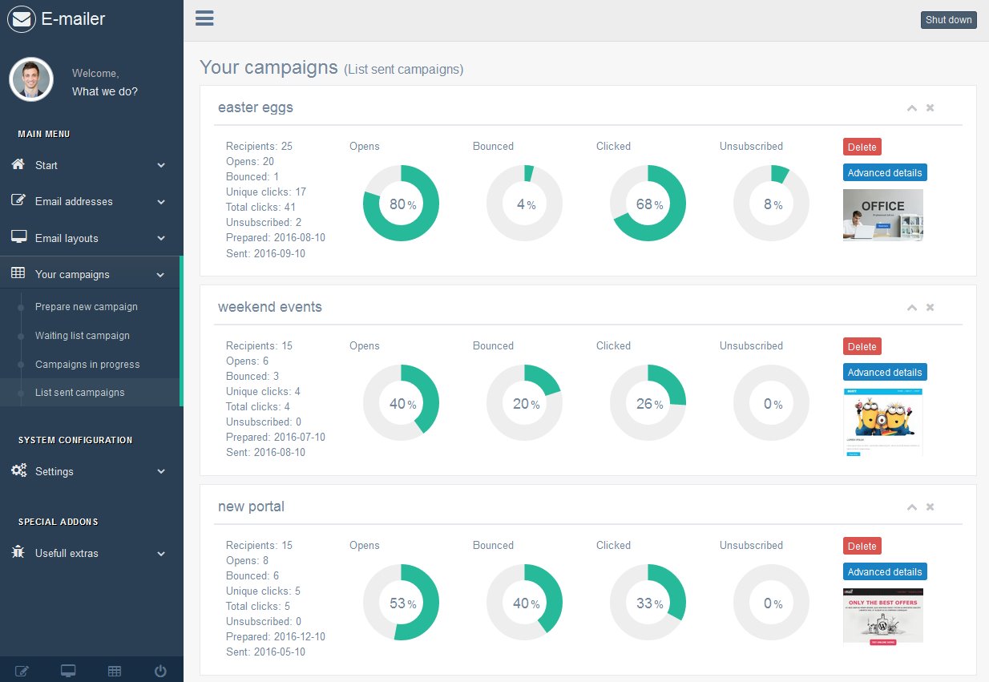Open Waiting list campaign
Screen dimensions: 989x682
[x=83, y=336]
